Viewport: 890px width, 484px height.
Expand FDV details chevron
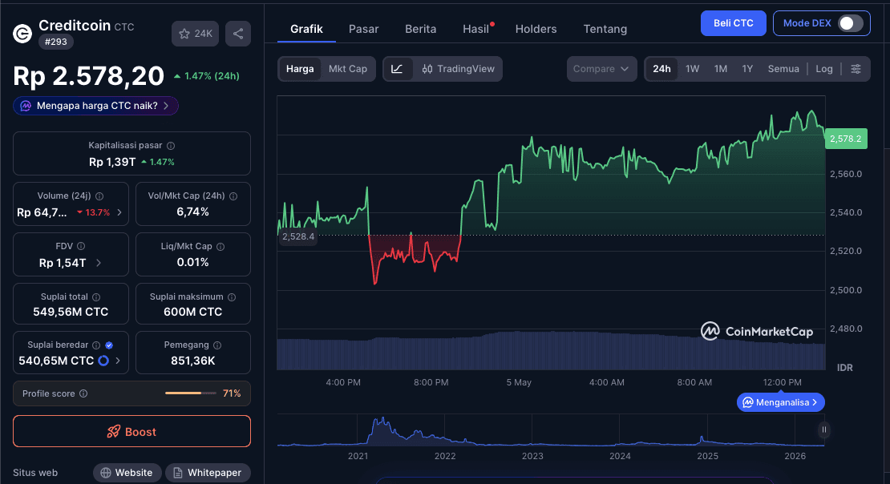tap(99, 263)
